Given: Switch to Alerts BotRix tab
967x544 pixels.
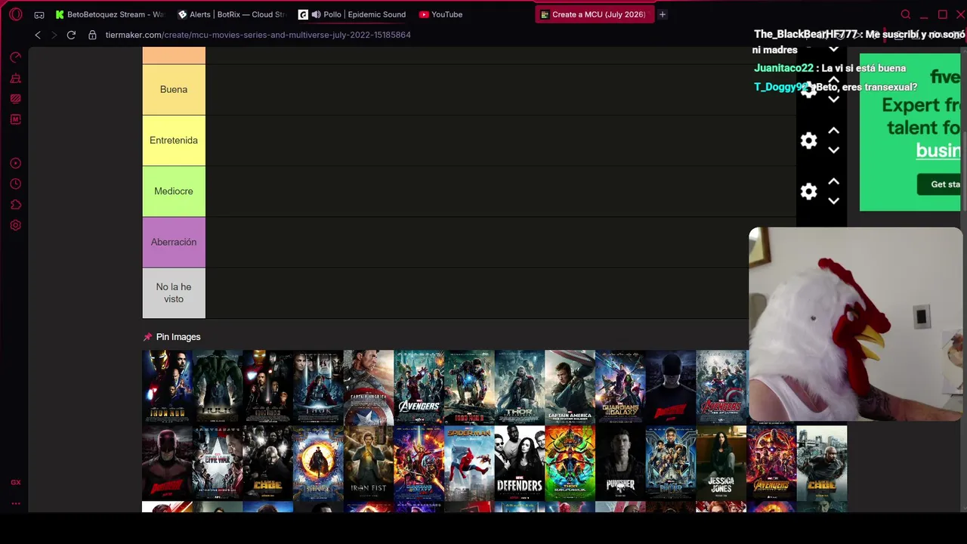Looking at the screenshot, I should 232,14.
